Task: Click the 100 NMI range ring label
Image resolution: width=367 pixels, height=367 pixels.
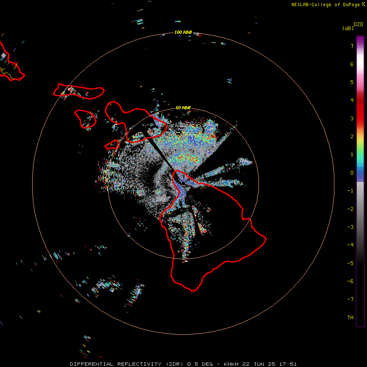Action: (x=183, y=32)
